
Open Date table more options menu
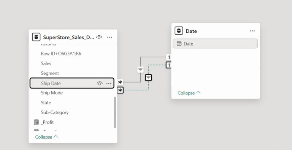point(252,31)
